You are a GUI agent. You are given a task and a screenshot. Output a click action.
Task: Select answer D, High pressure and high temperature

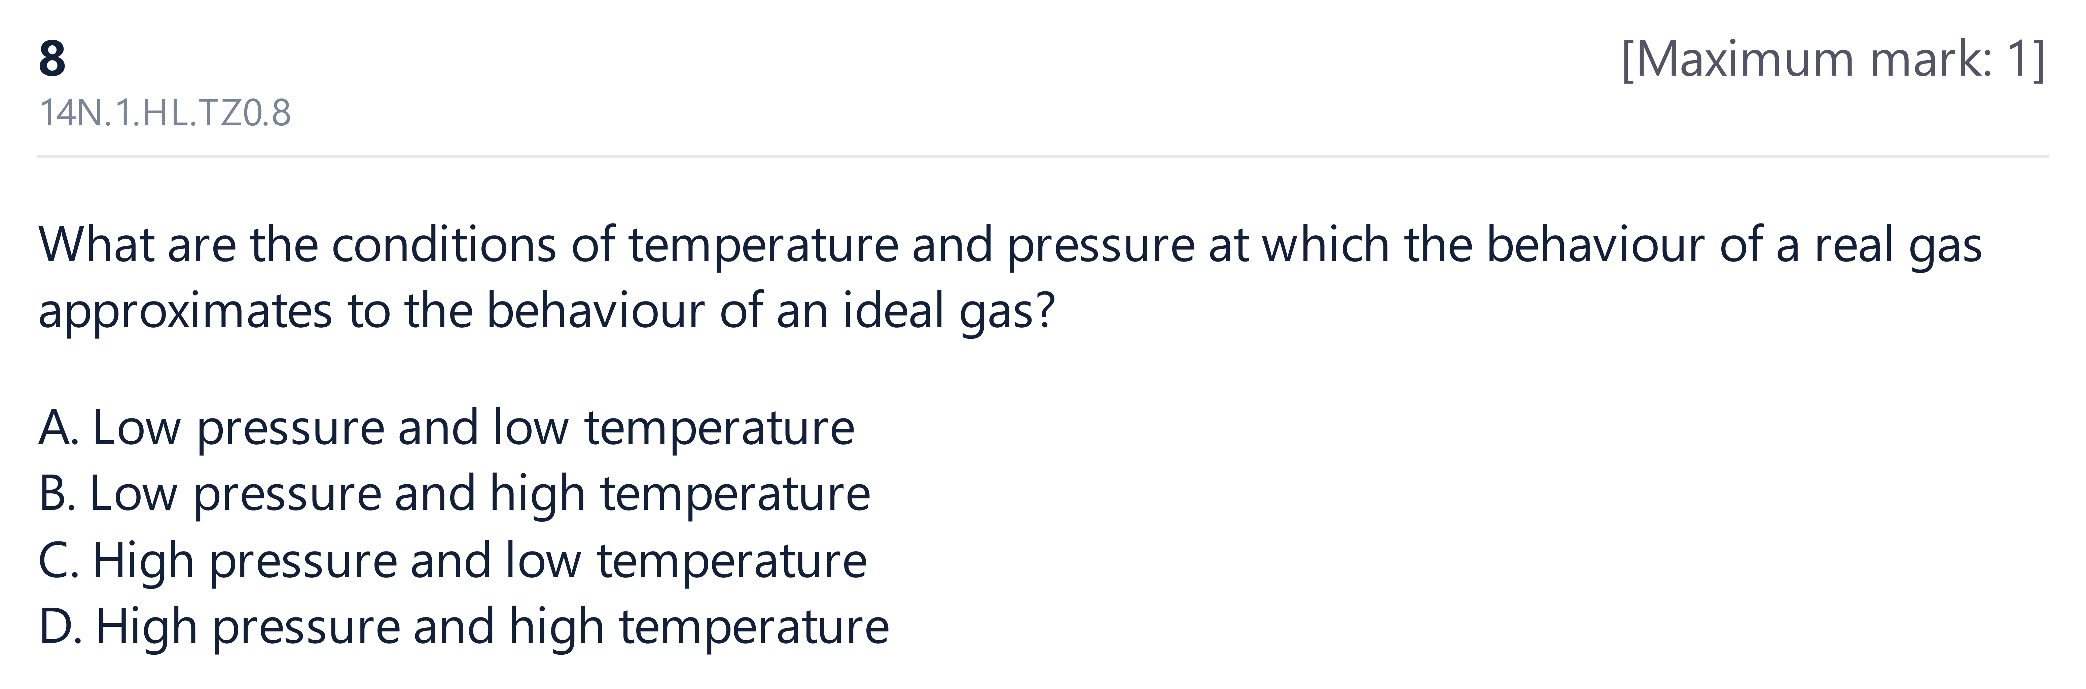pyautogui.click(x=464, y=627)
